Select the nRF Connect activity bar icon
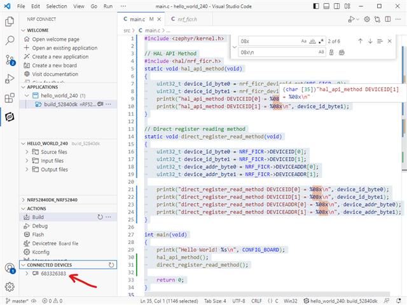 tap(10, 117)
